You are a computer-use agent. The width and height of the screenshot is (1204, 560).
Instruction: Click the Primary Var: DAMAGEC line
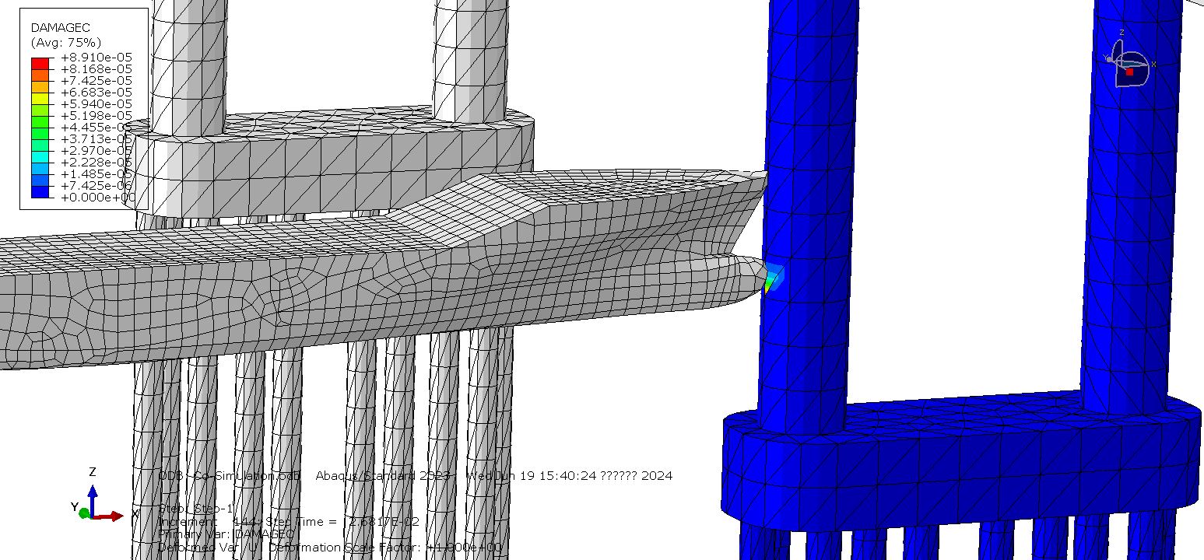click(226, 534)
